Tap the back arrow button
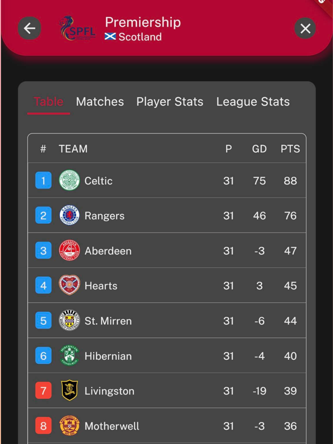Screen dimensions: 333x444 click(29, 28)
